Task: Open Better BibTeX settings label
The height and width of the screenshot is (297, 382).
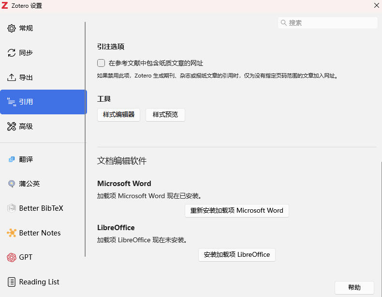Action: [41, 208]
